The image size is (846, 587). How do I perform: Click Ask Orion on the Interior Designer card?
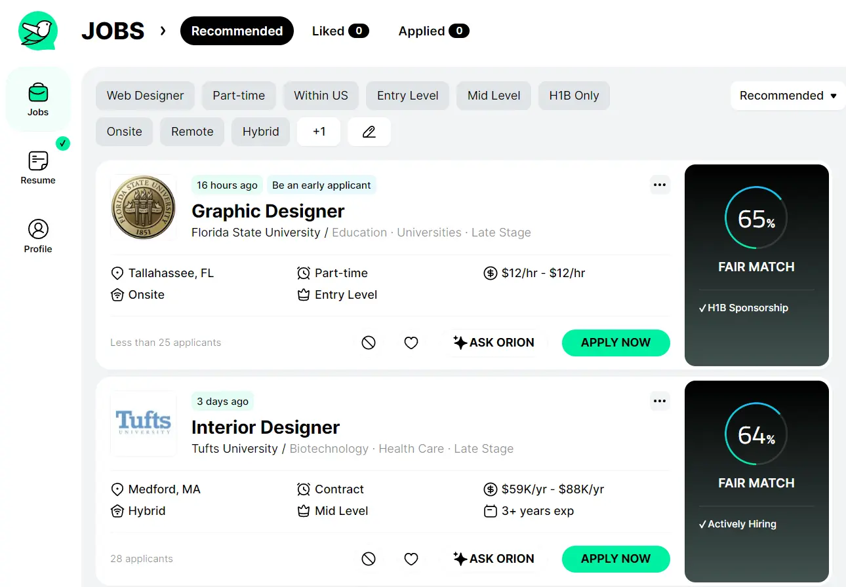point(494,558)
